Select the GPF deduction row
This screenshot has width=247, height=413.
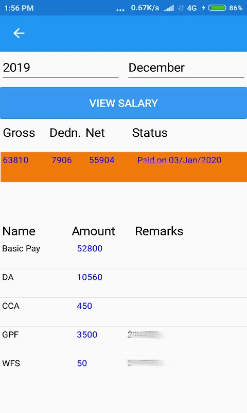click(123, 341)
